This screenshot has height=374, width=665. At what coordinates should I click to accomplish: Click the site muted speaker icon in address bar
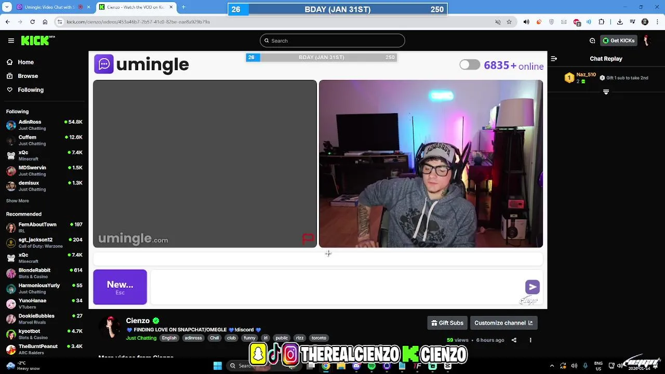(x=498, y=22)
